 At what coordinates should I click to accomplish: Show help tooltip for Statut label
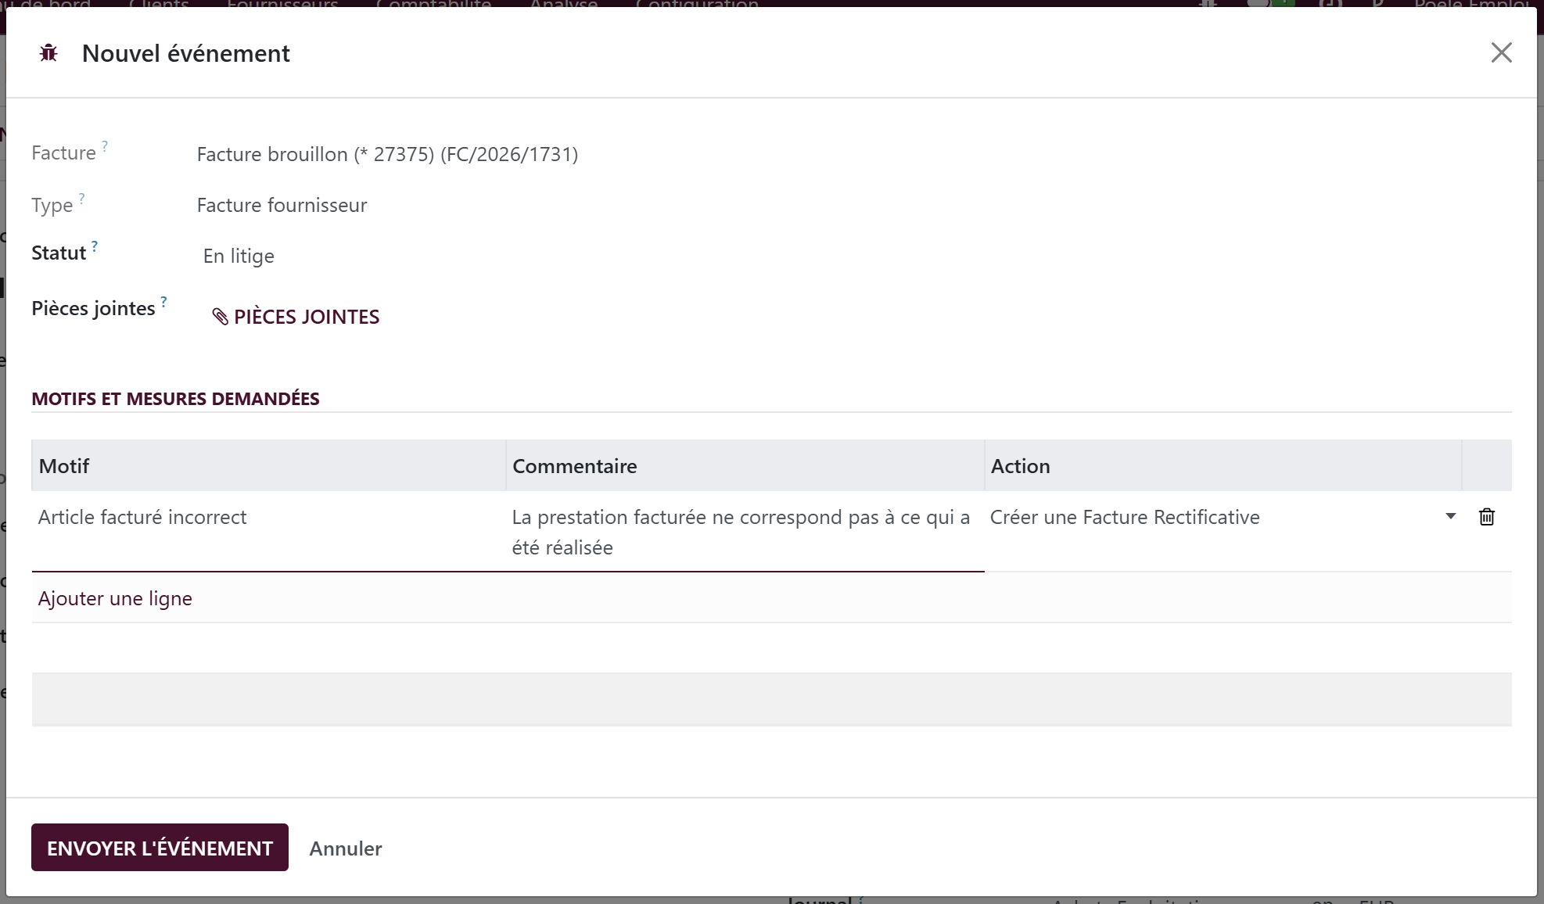tap(95, 246)
